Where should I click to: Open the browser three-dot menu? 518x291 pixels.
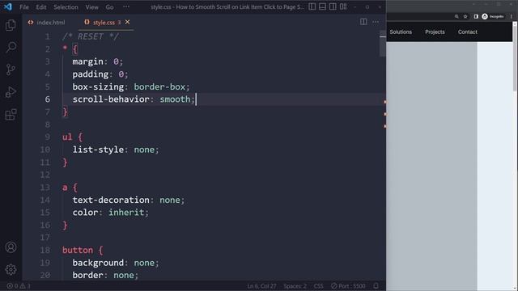512,16
